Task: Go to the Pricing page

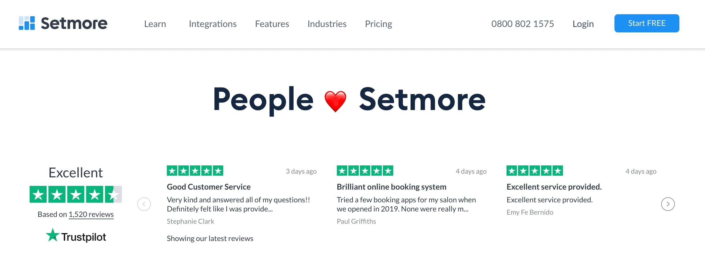Action: point(378,24)
